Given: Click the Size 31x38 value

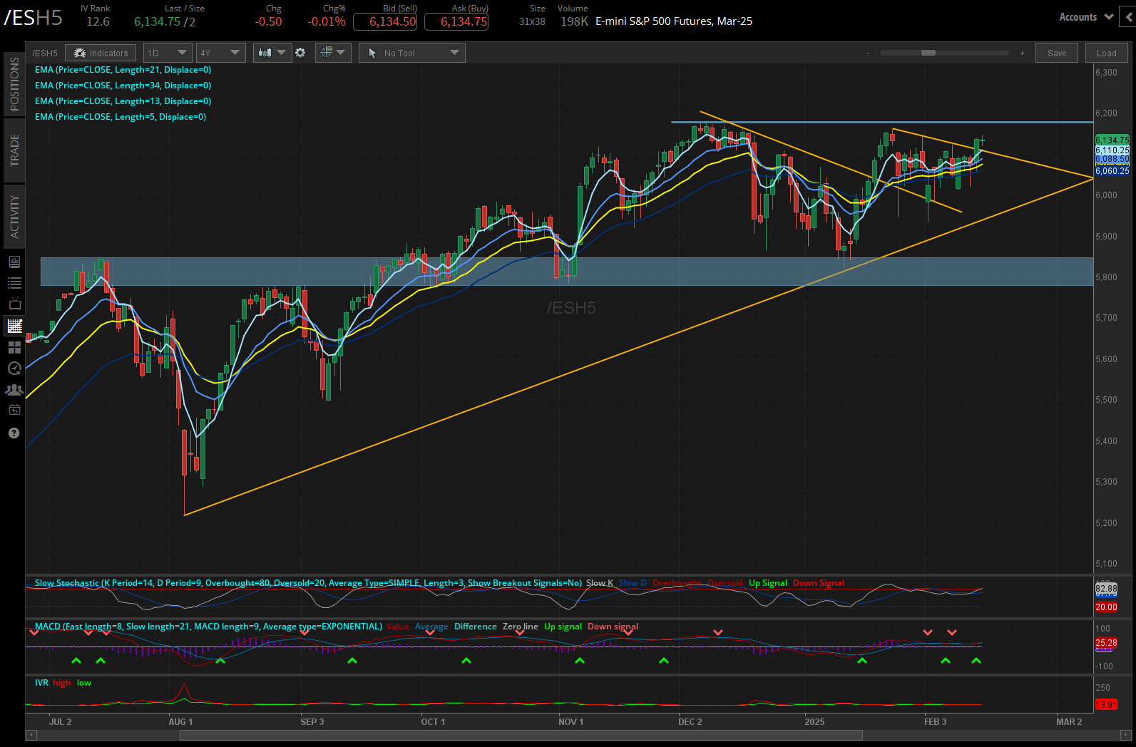Looking at the screenshot, I should point(532,21).
